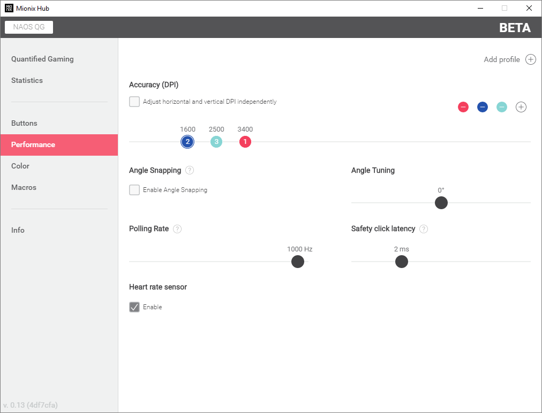Image resolution: width=542 pixels, height=413 pixels.
Task: Click the 1000 Hz value label
Action: (x=300, y=249)
